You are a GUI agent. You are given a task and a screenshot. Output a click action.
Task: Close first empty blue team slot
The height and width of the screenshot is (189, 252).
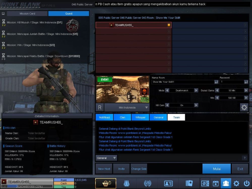click(x=245, y=25)
